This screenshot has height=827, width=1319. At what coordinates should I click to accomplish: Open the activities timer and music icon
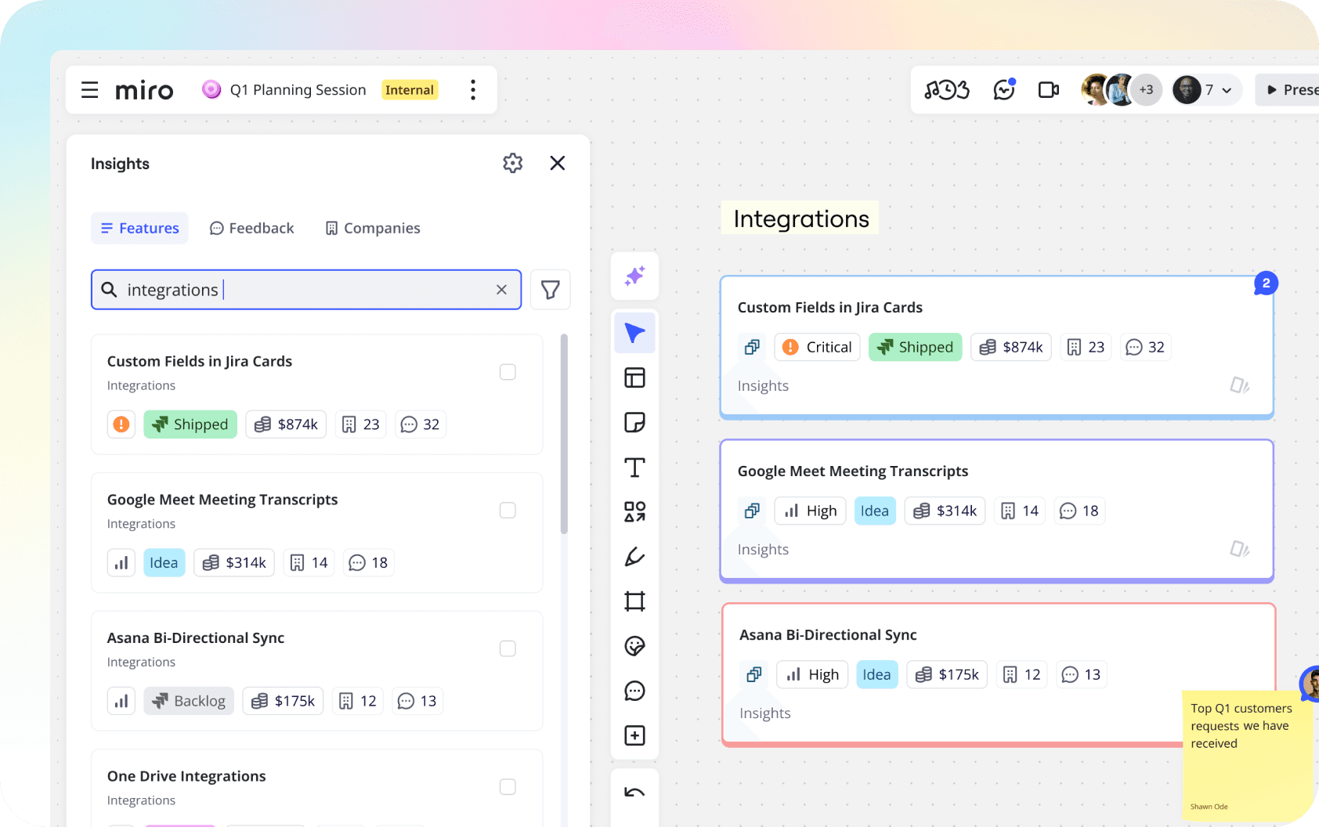coord(947,90)
